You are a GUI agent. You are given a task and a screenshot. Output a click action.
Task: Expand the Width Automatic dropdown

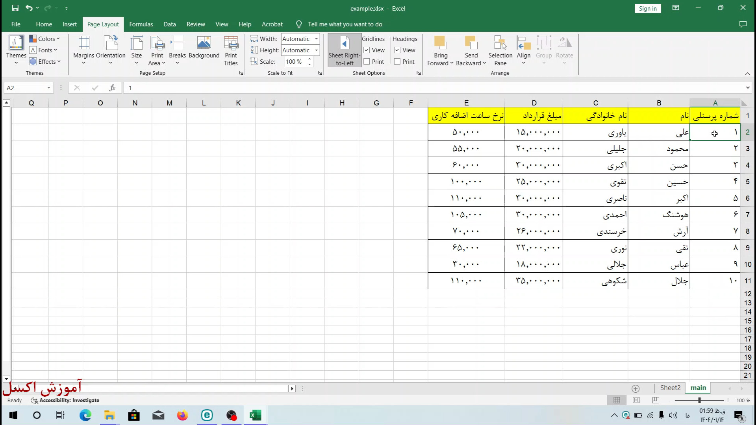316,39
